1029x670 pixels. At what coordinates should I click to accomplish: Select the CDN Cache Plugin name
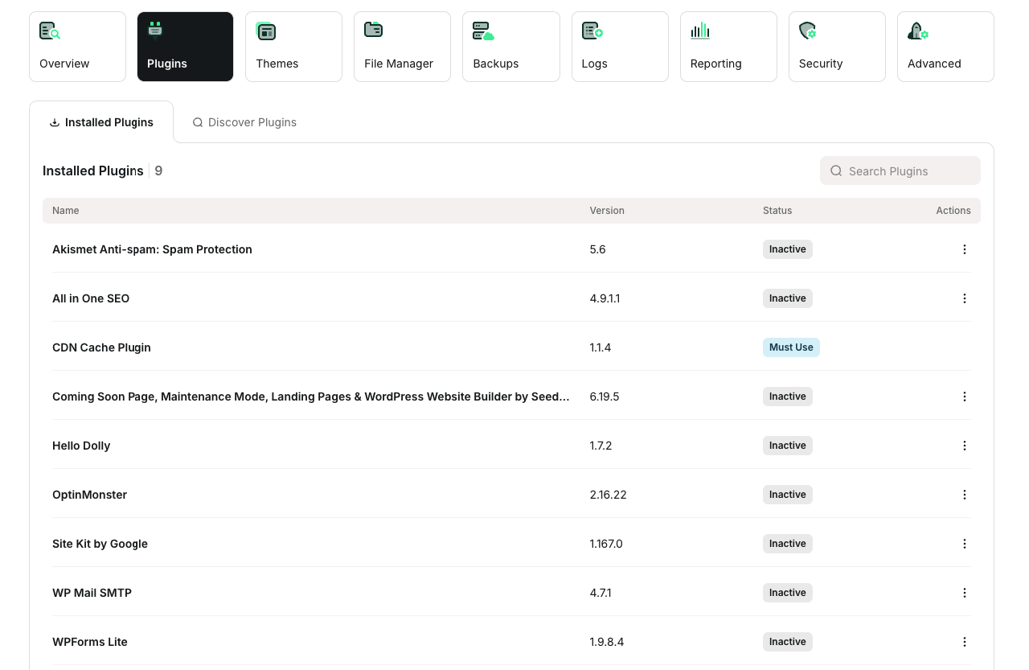pyautogui.click(x=101, y=347)
